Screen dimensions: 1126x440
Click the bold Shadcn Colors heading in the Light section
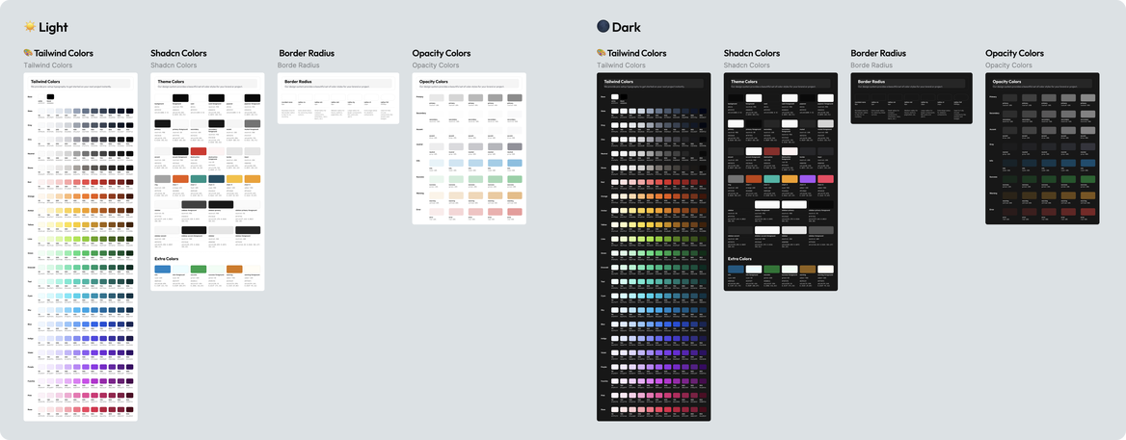tap(178, 53)
